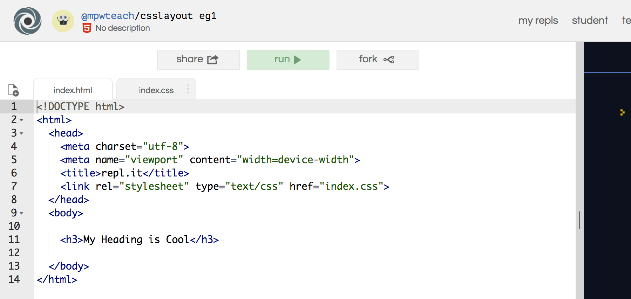Add a new file with the file-plus icon
The image size is (631, 299).
(13, 90)
